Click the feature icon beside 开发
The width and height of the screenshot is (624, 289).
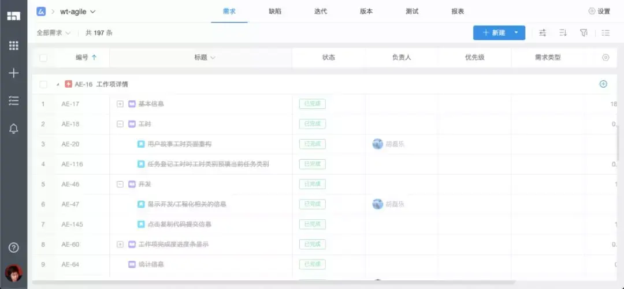pos(132,184)
